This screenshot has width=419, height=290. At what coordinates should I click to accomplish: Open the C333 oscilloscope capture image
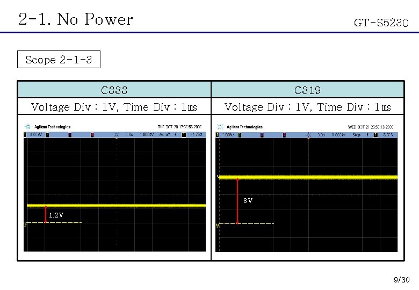point(115,187)
